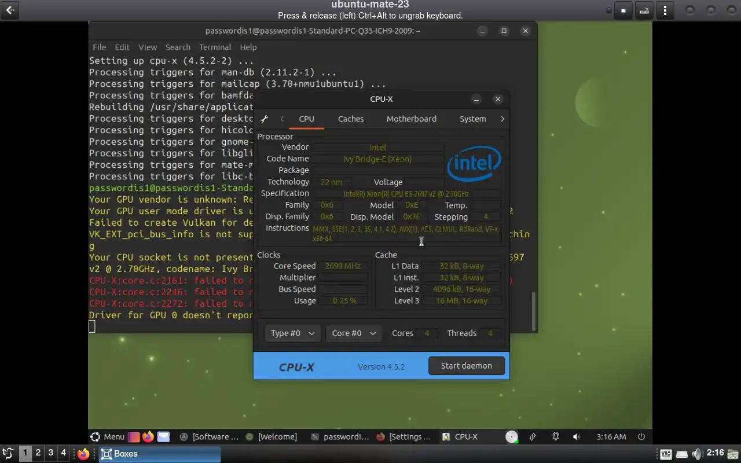Open notifications bell in guest tray
This screenshot has width=741, height=463.
[x=555, y=437]
